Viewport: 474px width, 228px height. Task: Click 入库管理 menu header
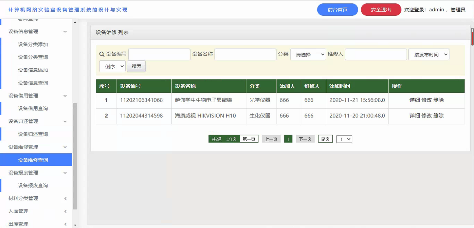[18, 211]
